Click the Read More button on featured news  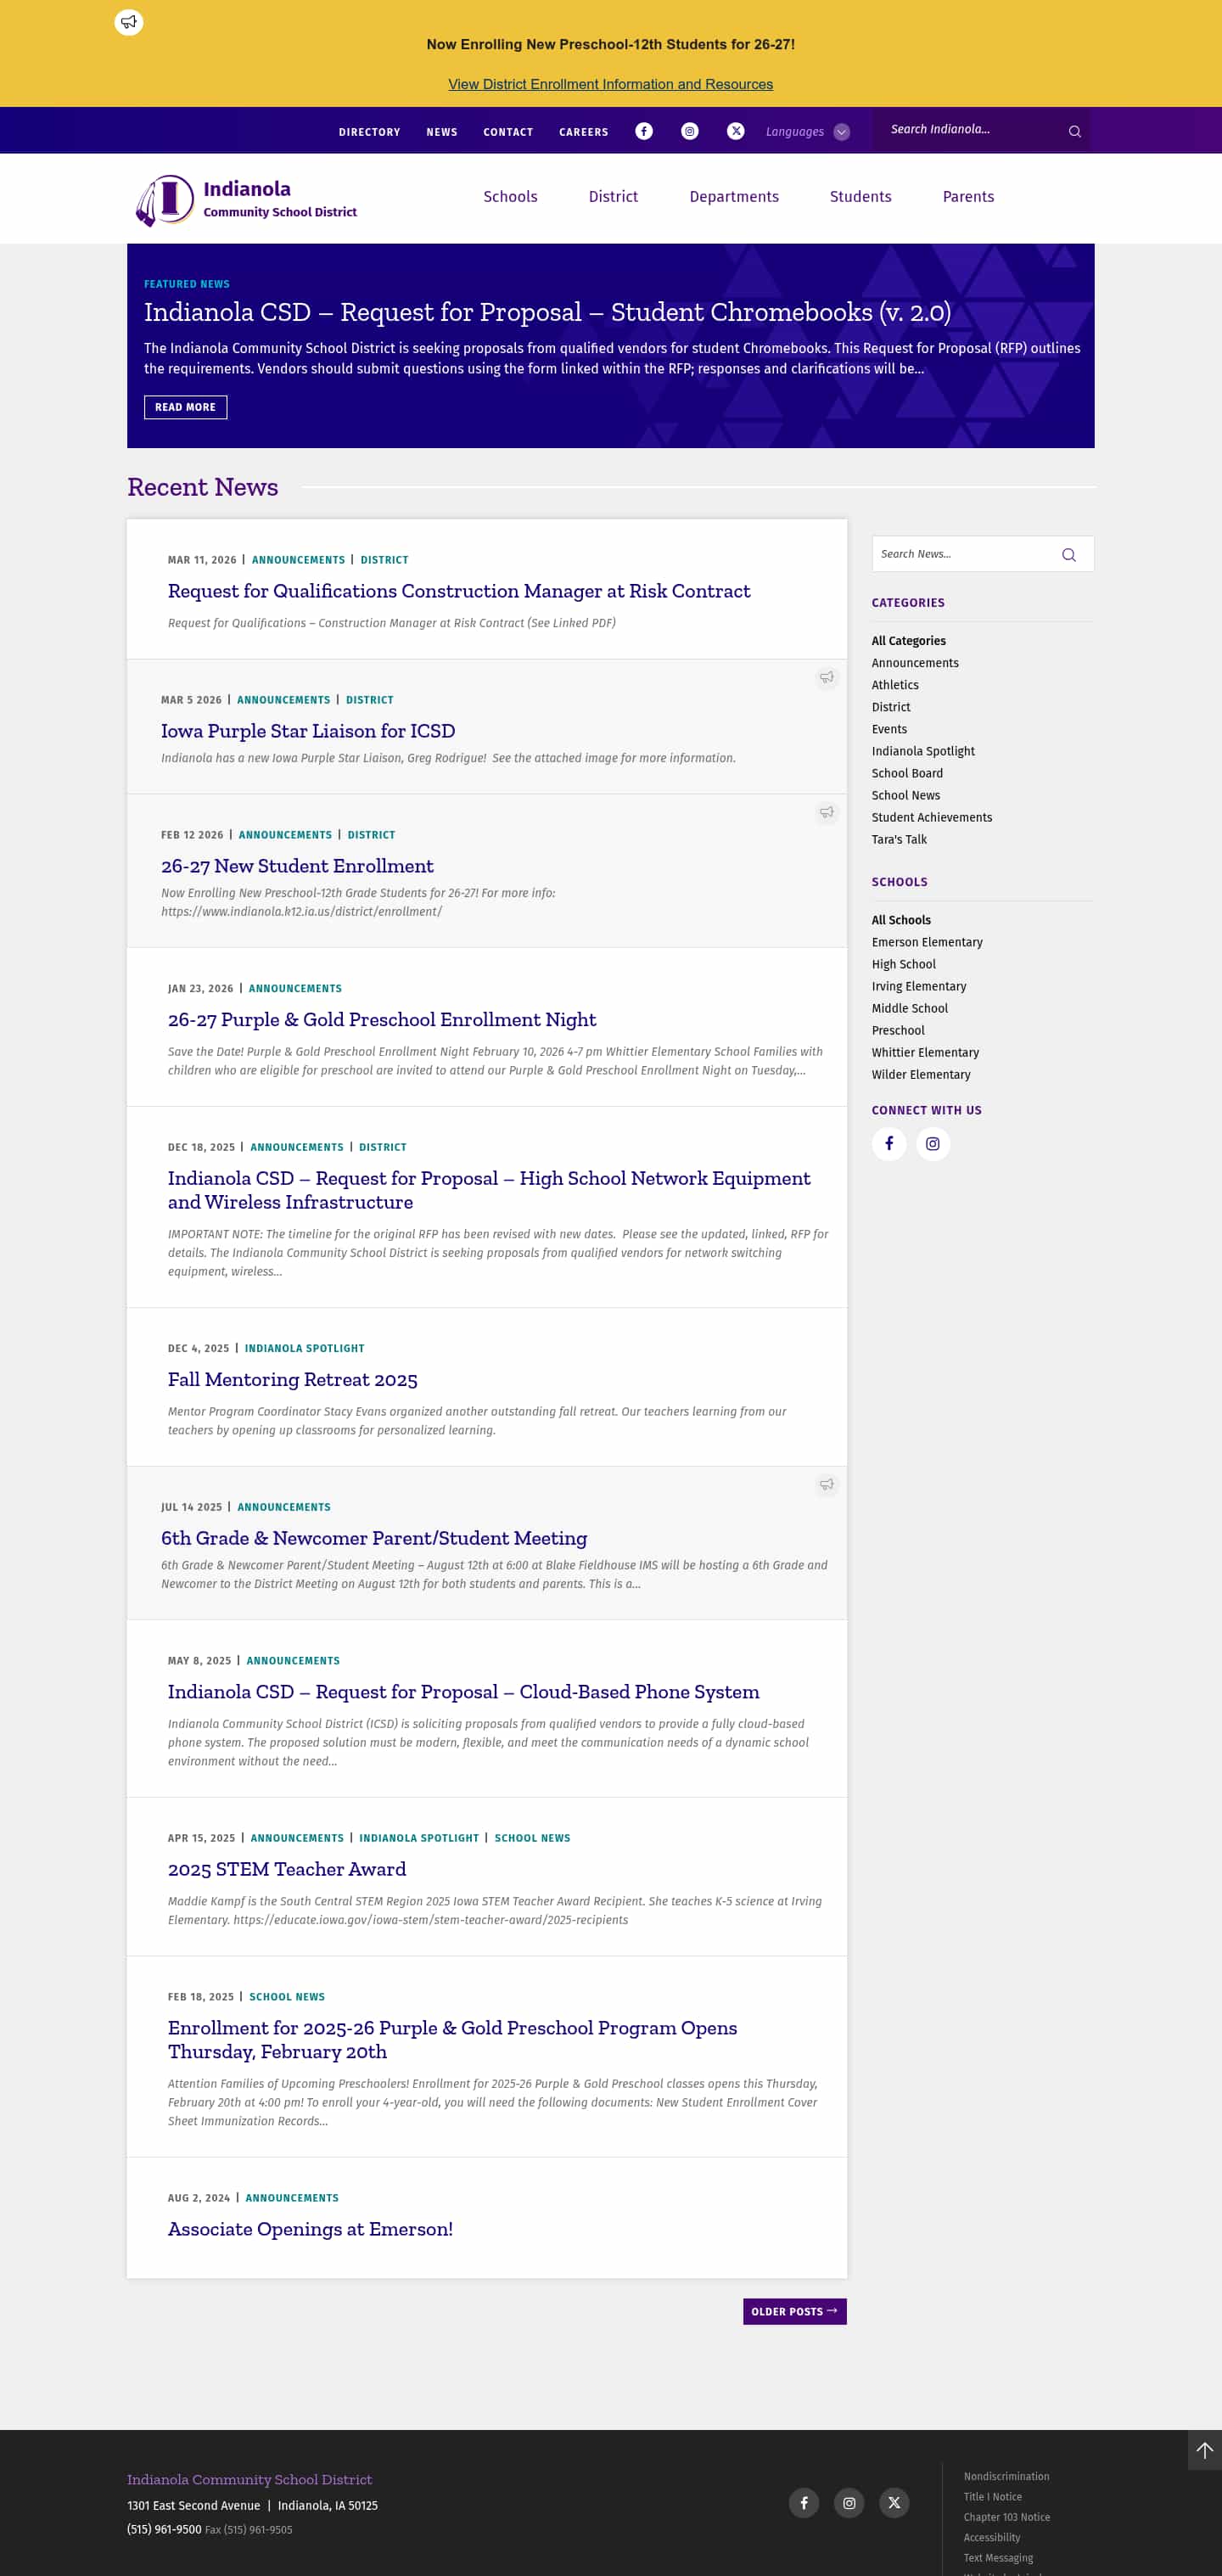point(185,407)
